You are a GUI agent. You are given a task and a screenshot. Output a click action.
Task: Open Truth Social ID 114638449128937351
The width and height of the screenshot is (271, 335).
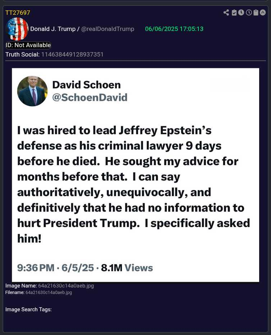coord(72,54)
